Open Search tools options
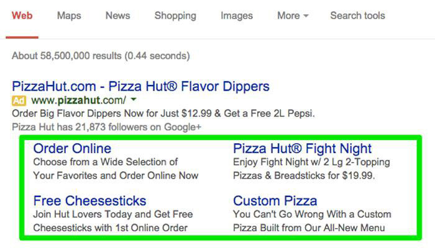The height and width of the screenshot is (248, 435). pyautogui.click(x=357, y=15)
